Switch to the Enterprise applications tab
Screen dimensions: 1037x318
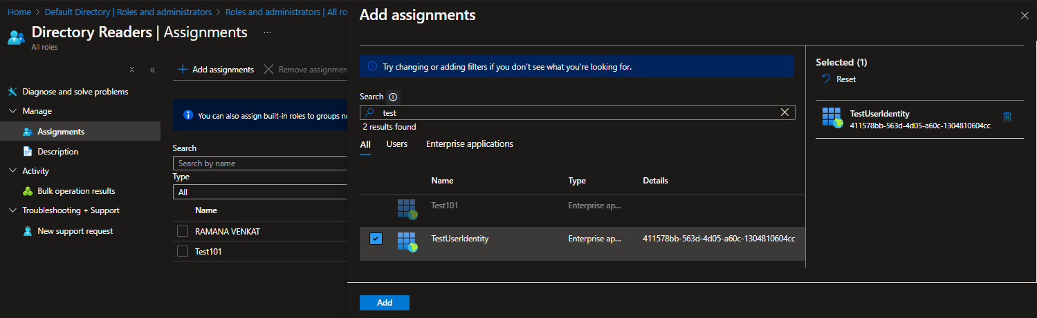470,144
